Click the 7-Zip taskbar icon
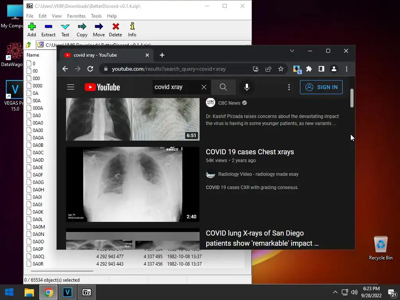Image resolution: width=400 pixels, height=300 pixels. click(x=87, y=292)
